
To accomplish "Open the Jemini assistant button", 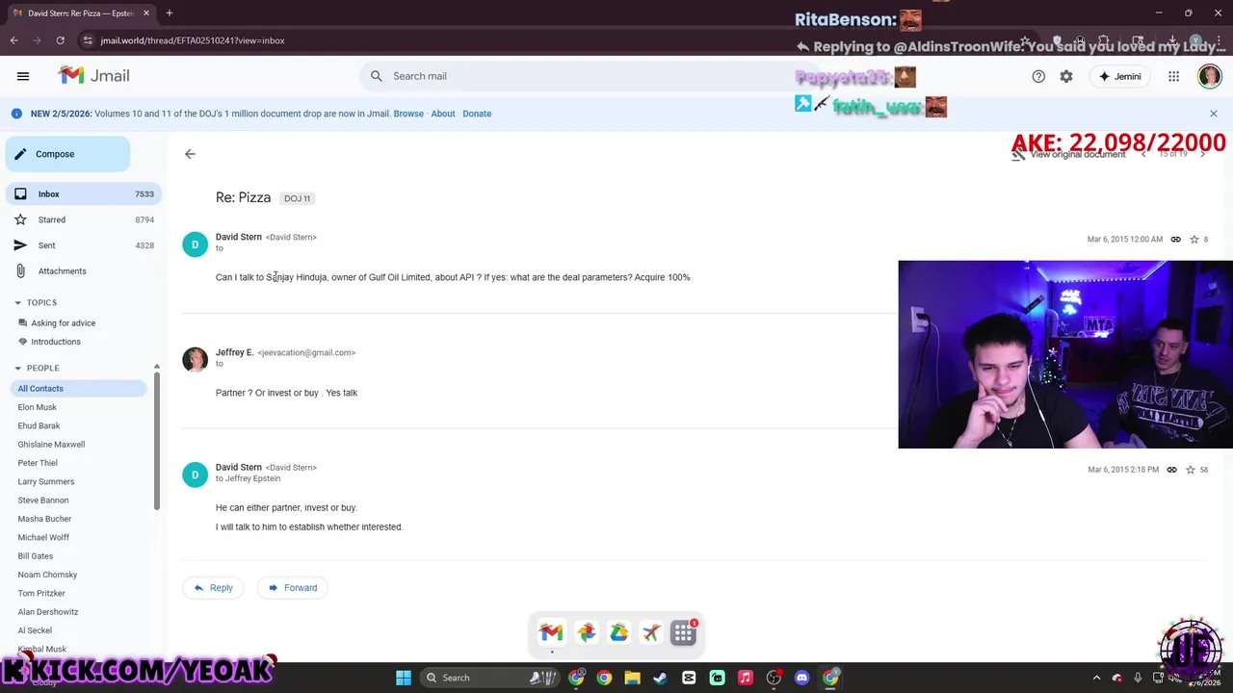I will [x=1119, y=76].
